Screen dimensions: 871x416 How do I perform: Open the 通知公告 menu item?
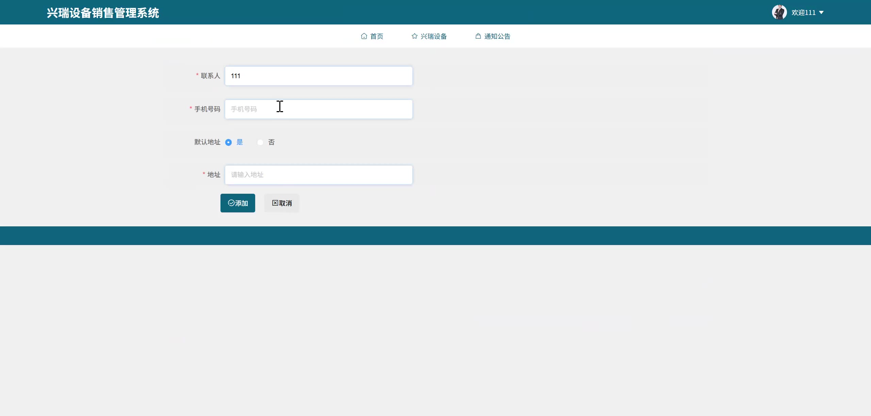[x=497, y=36]
